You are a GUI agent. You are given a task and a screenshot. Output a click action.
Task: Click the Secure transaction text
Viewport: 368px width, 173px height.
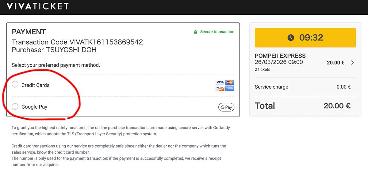pyautogui.click(x=217, y=32)
